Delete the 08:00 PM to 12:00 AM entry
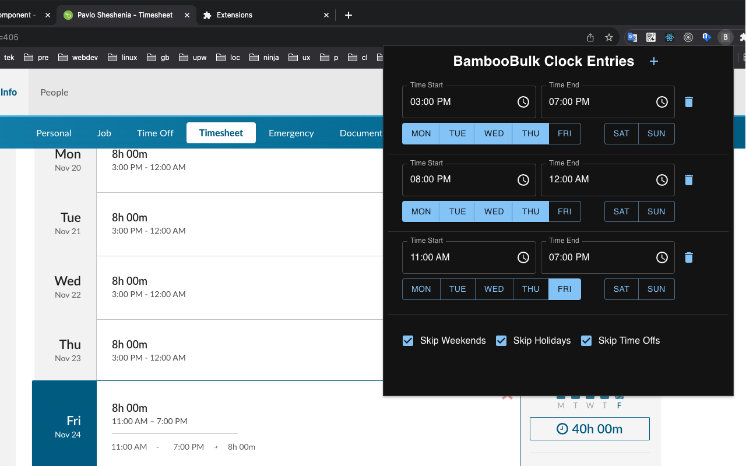The height and width of the screenshot is (466, 746). (689, 180)
